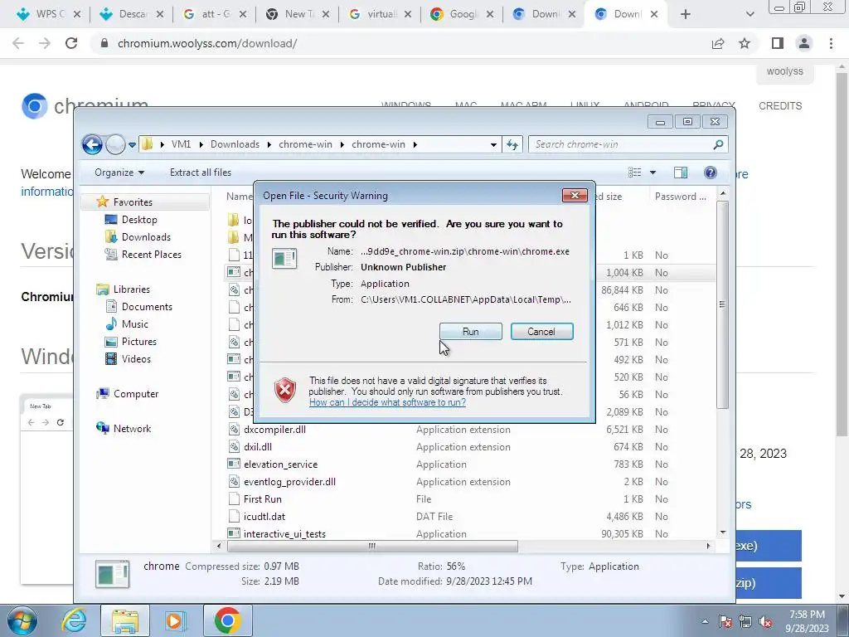Go back in the Explorer window
Screen dimensions: 849x637
coord(93,144)
